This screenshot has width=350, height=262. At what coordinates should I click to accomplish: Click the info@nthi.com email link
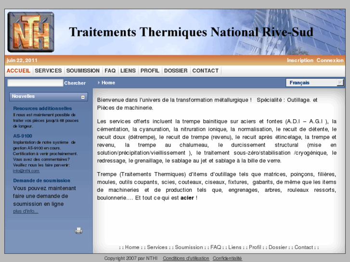[x=26, y=171]
